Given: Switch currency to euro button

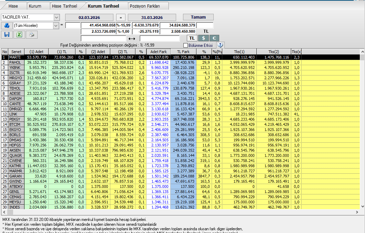Looking at the screenshot, I should pos(214,38).
